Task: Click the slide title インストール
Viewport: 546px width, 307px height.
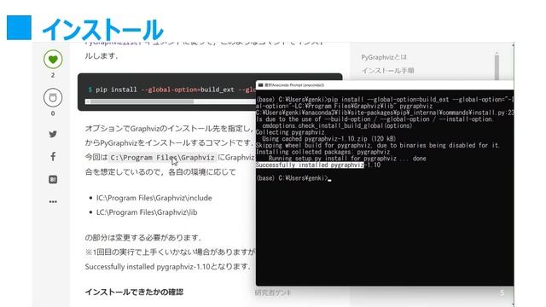Action: 102,30
